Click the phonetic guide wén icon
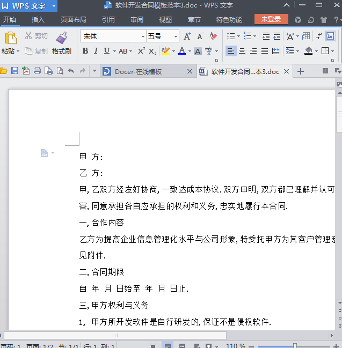Screen dimensions: 342x348 click(x=209, y=51)
